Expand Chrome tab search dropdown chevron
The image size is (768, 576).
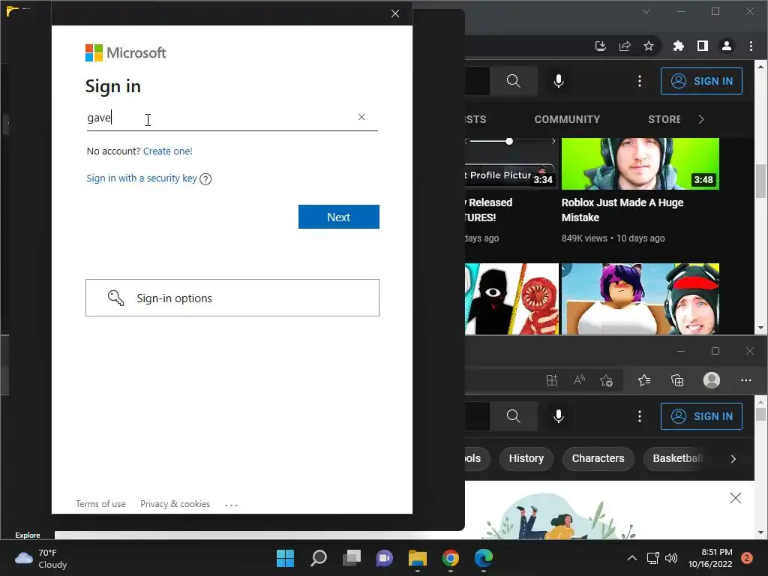point(646,11)
